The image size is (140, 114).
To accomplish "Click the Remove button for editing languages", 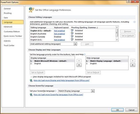I will point(128,31).
